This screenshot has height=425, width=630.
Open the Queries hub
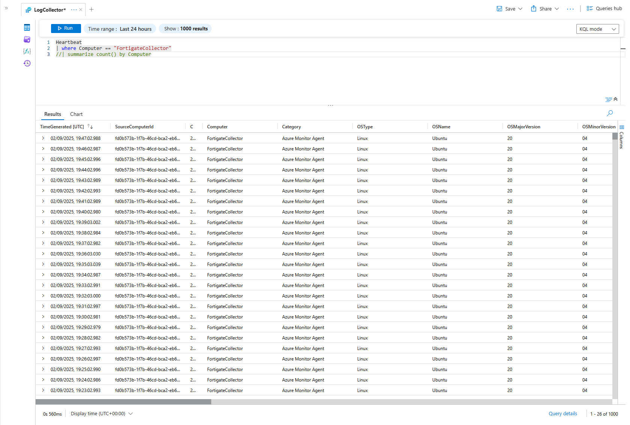point(604,8)
